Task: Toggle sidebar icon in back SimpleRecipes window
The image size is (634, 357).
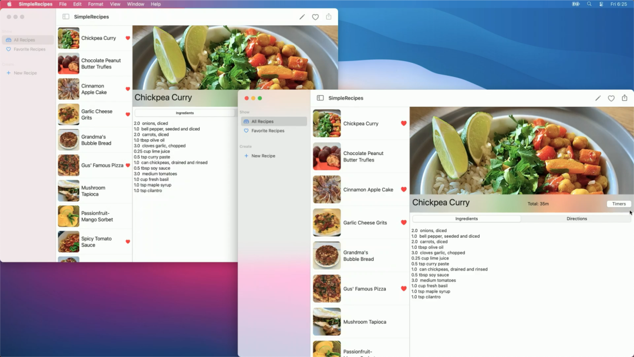Action: tap(66, 16)
